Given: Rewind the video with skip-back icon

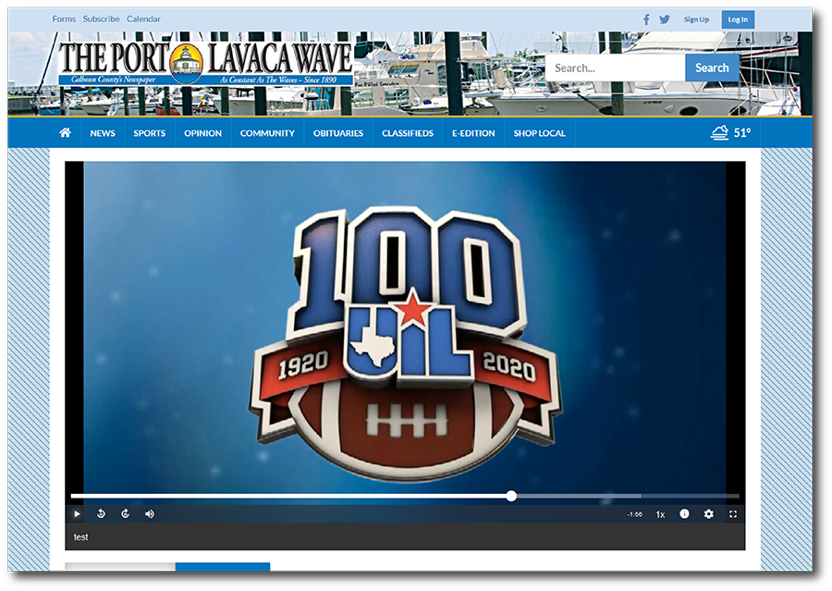Looking at the screenshot, I should [x=101, y=513].
